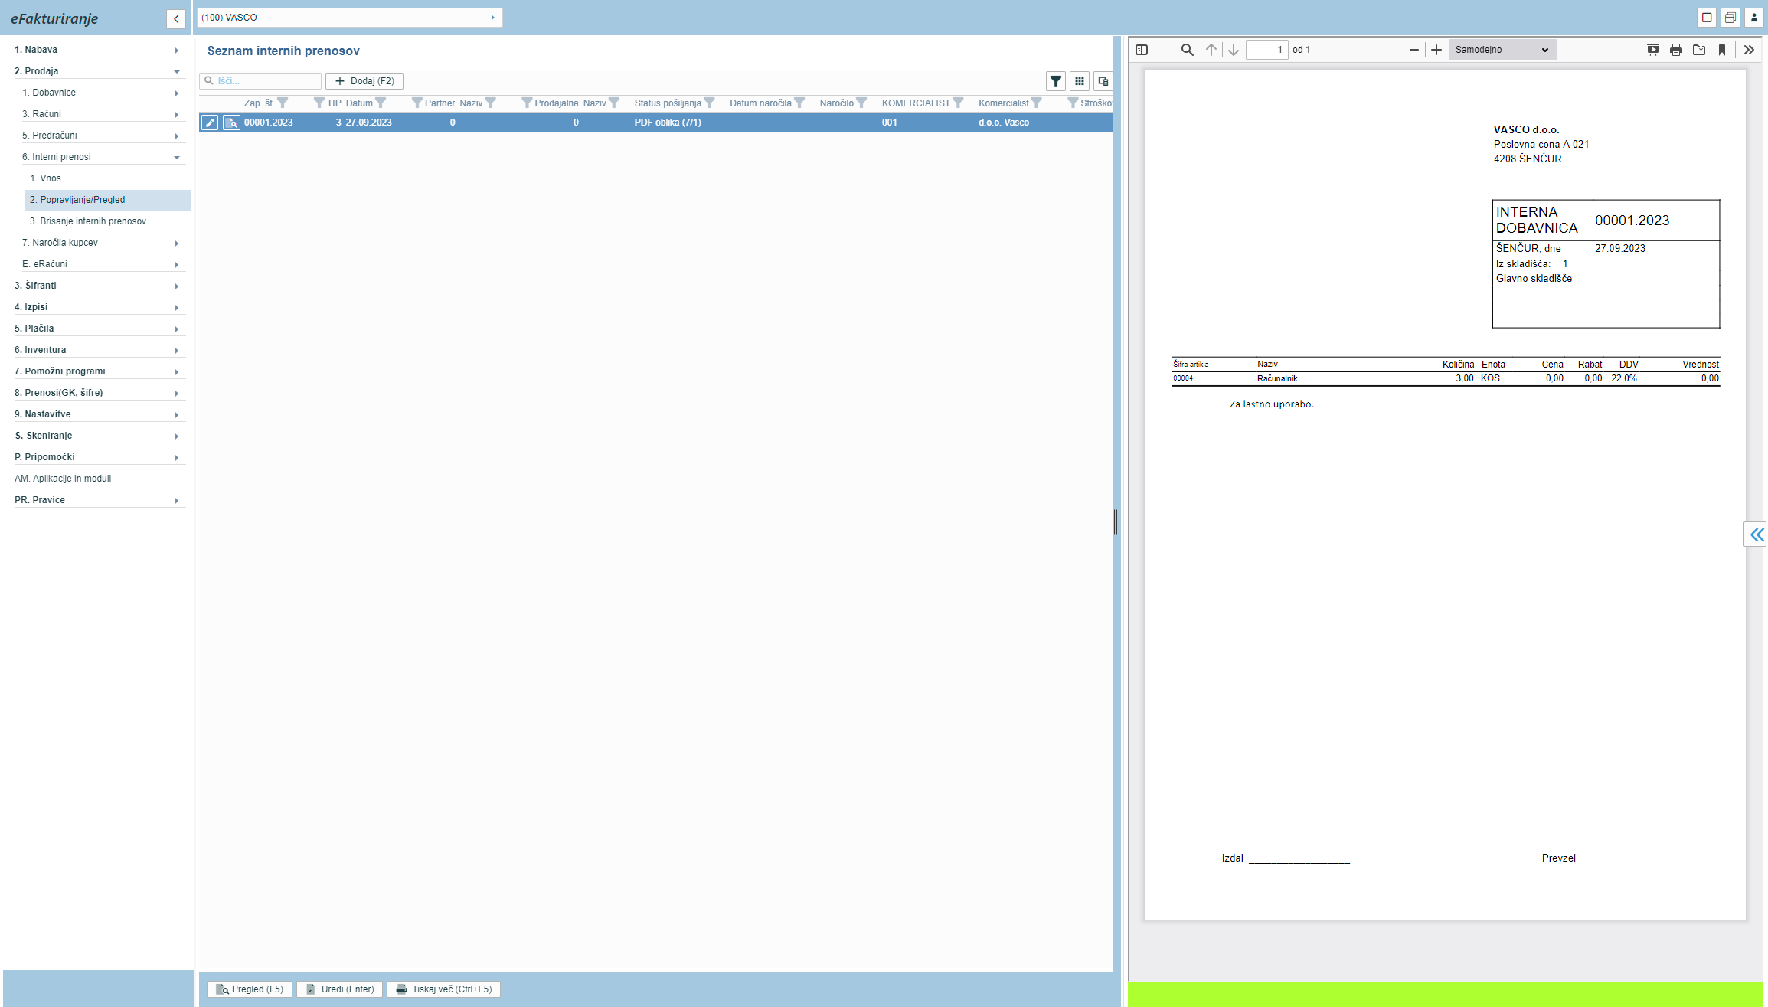
Task: Expand the 1. Dobavnice submenu
Action: pyautogui.click(x=103, y=93)
